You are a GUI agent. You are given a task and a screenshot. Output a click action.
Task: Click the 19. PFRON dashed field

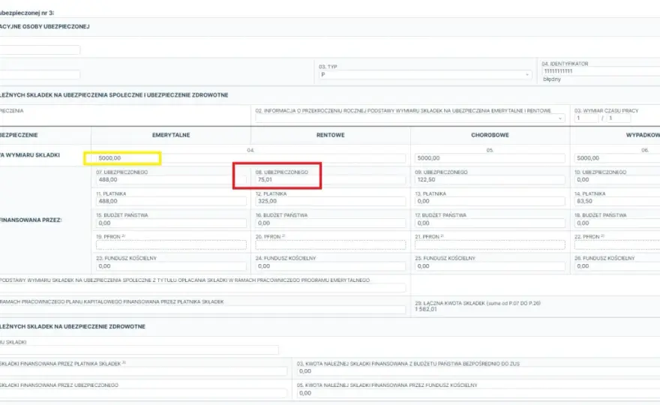click(171, 244)
